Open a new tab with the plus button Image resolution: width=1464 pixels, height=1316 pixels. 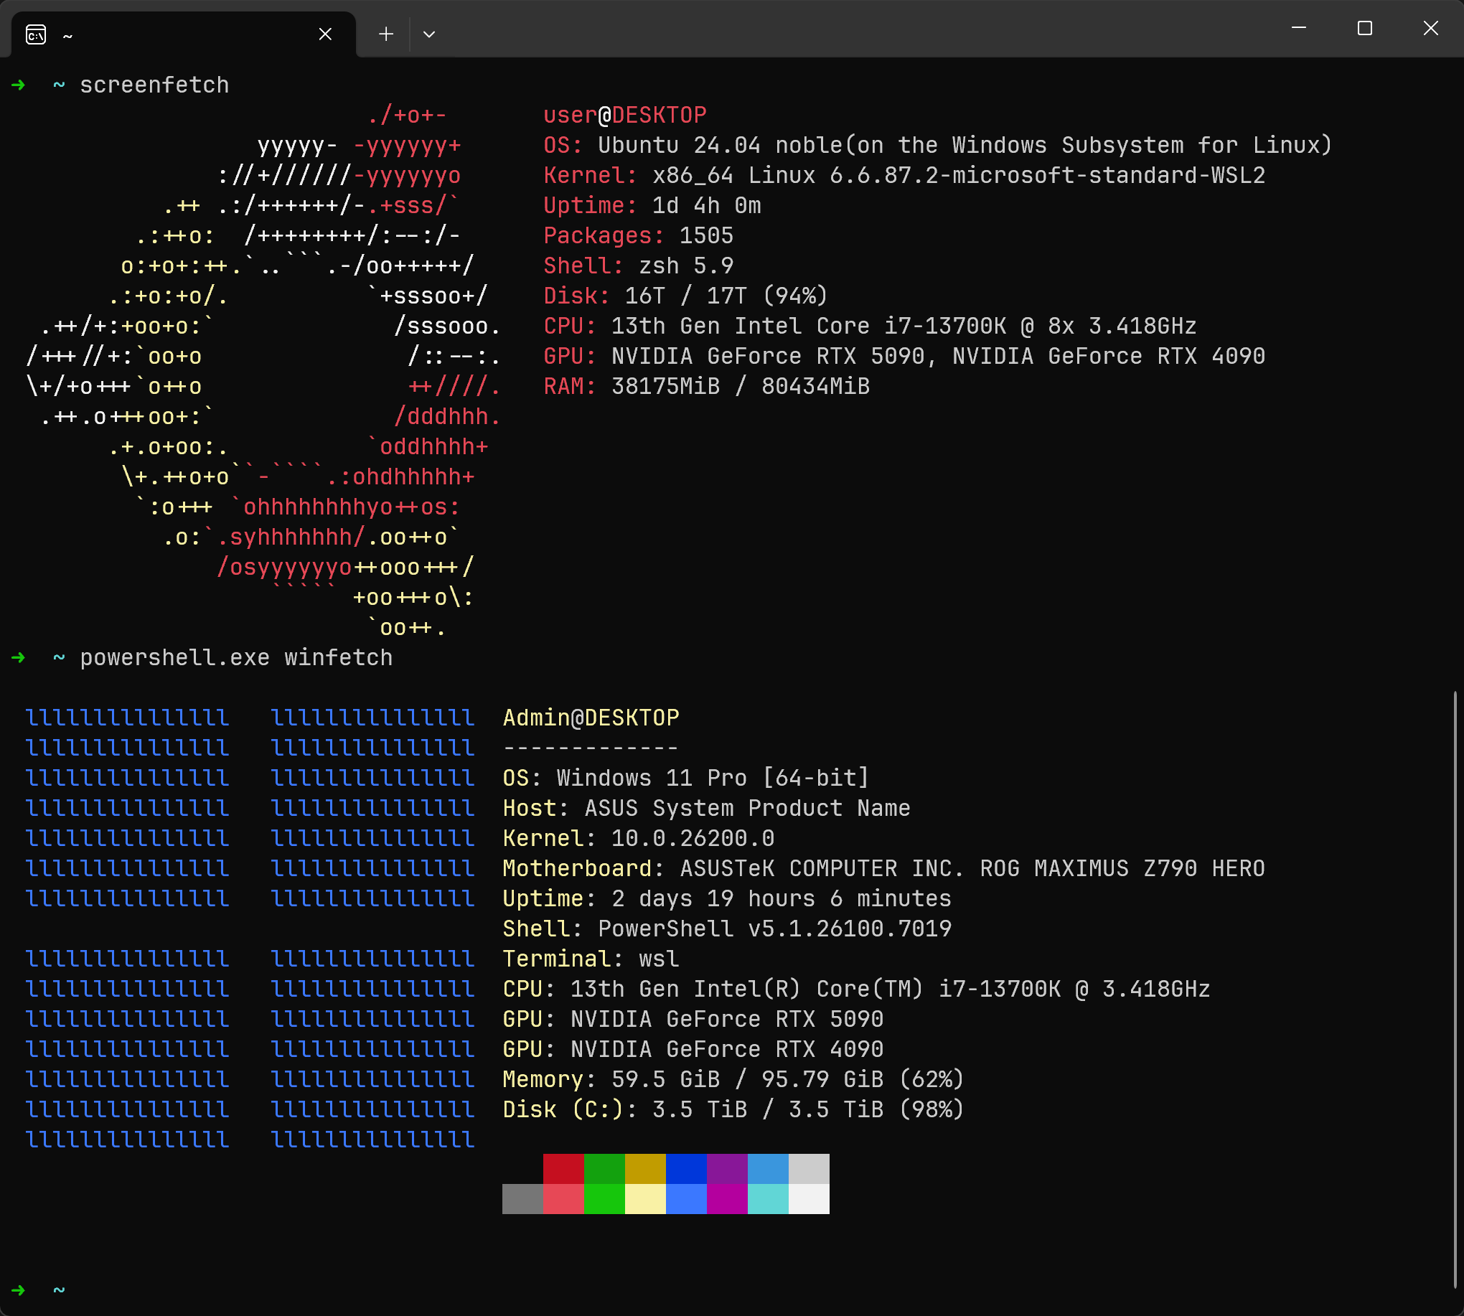pos(386,34)
